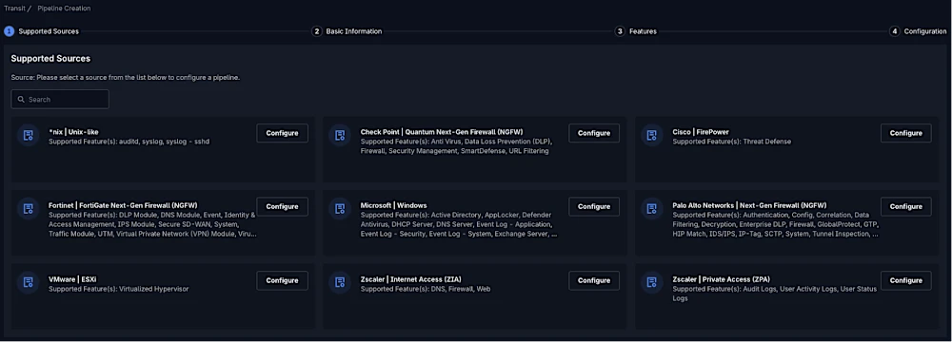Click the Palo Alto Networks source icon
This screenshot has width=952, height=342.
coord(652,209)
